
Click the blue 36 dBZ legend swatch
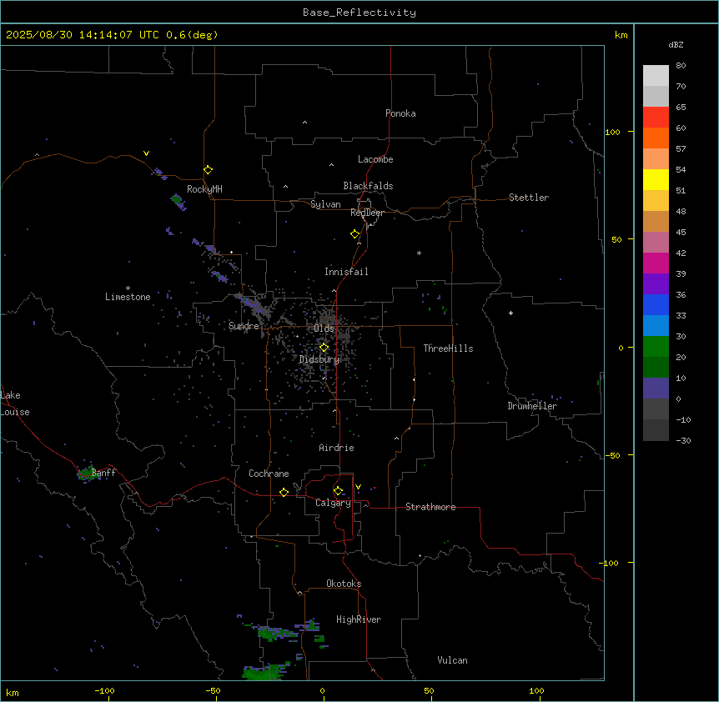(656, 304)
